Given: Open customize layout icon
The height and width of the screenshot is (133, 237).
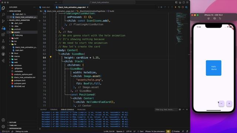Looking at the screenshot, I should click(187, 3).
